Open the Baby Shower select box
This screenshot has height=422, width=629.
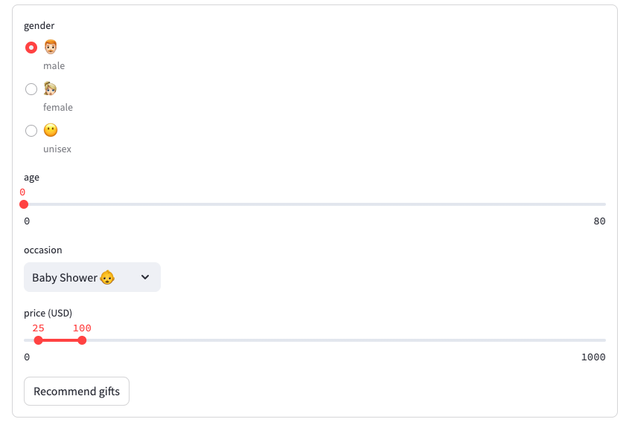(92, 277)
